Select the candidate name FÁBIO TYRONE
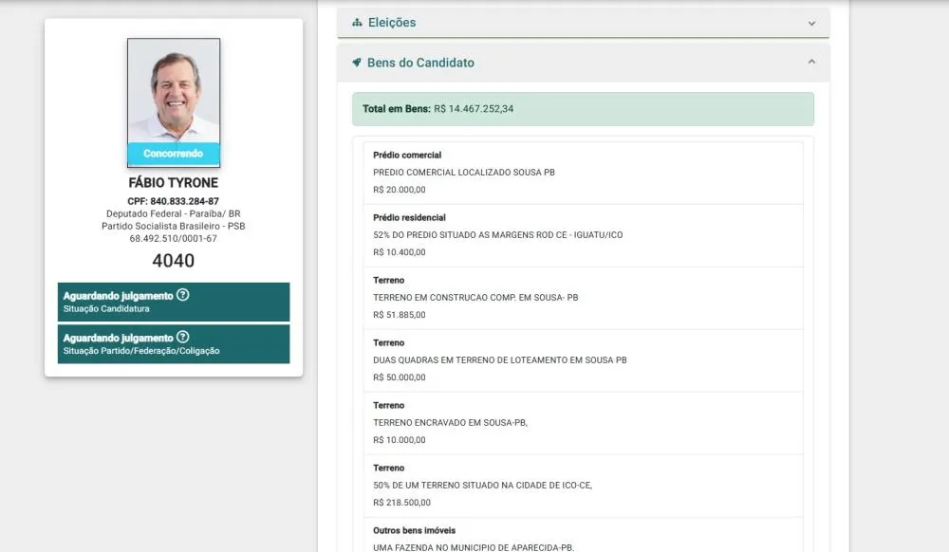This screenshot has height=552, width=949. point(173,183)
